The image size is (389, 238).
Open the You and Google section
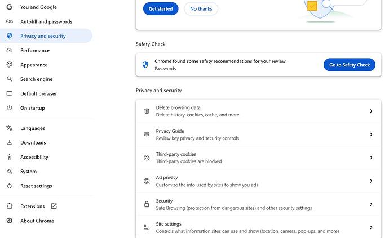pos(38,7)
